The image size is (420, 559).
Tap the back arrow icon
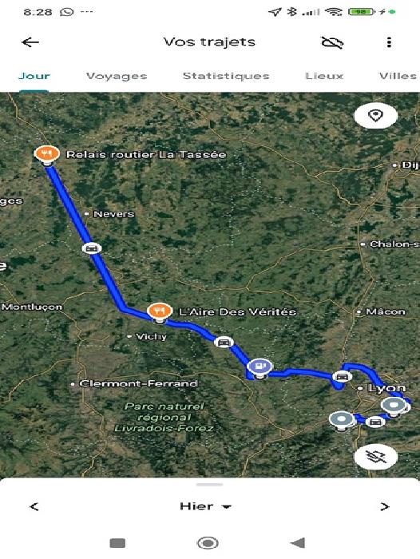tap(30, 42)
